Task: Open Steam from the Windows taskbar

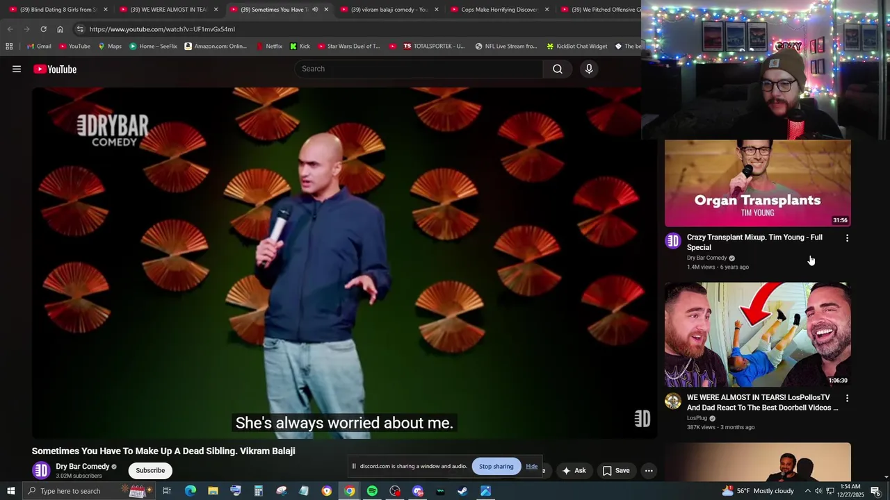Action: 462,491
